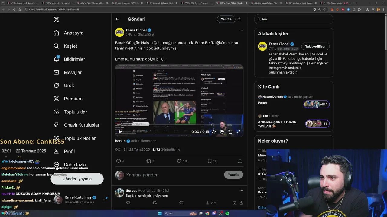Screen dimensions: 387x217
Task: Repost the Fener Global post (5)
Action: tap(150, 161)
